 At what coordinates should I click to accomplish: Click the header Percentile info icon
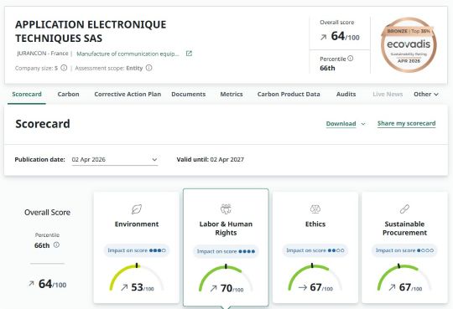click(x=350, y=59)
